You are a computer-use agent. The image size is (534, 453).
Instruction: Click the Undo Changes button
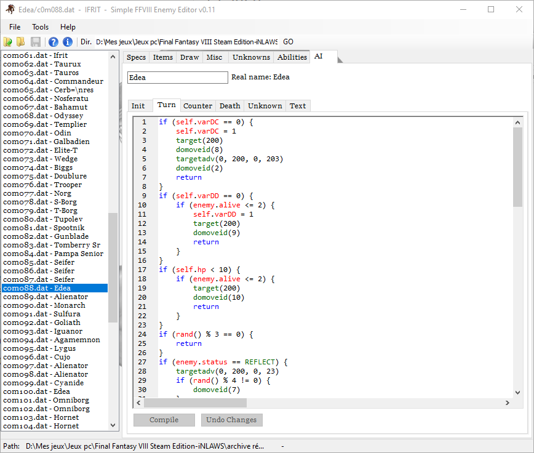[x=232, y=420]
